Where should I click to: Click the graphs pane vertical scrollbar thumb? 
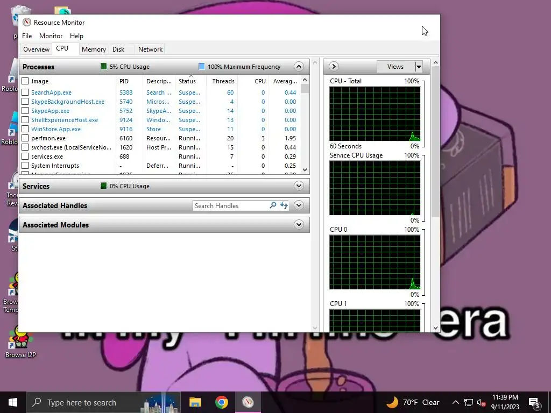click(x=435, y=142)
